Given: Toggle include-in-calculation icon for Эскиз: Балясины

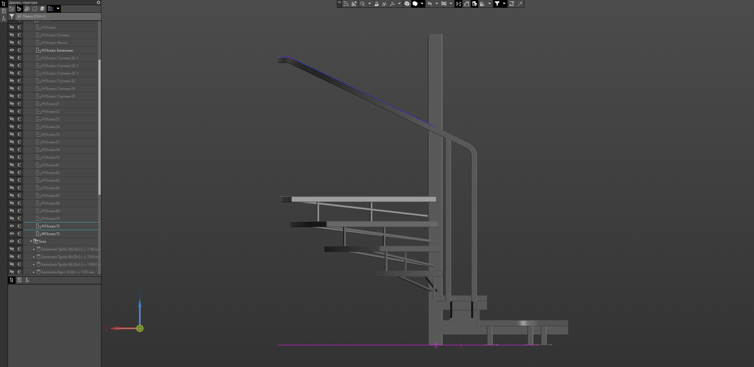Looking at the screenshot, I should tap(19, 50).
